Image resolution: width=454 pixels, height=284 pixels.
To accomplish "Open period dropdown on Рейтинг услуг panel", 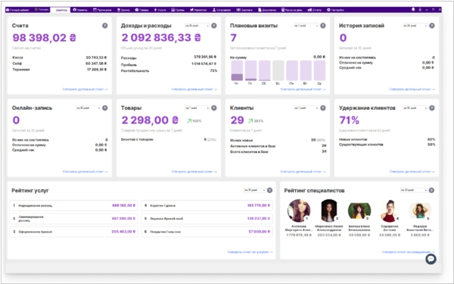I will 255,190.
